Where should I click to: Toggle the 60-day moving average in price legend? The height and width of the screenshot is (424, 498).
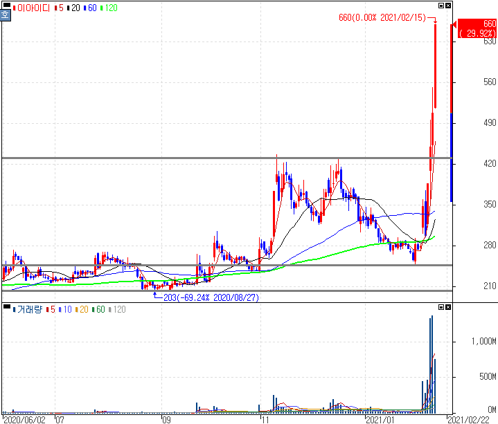(x=90, y=8)
